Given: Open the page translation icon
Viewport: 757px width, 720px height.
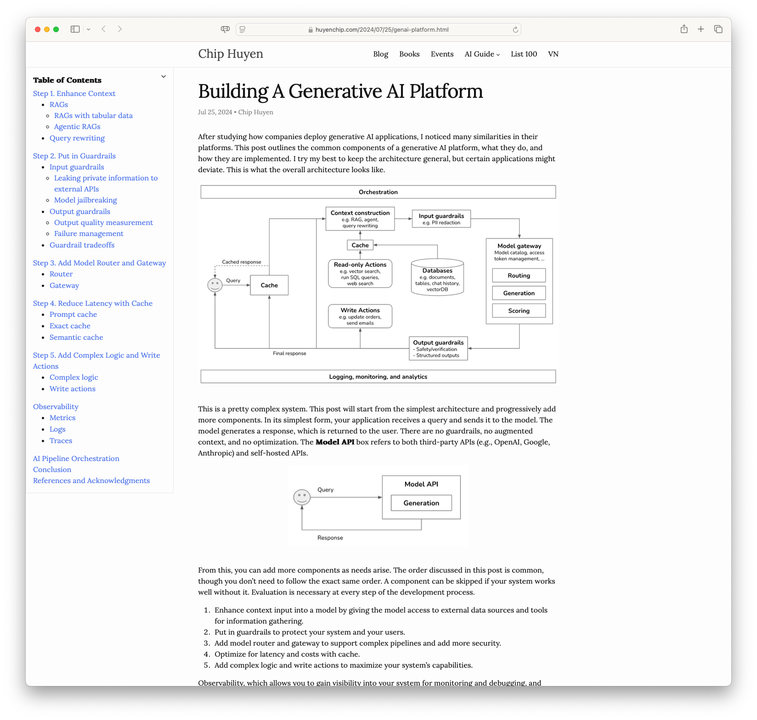Looking at the screenshot, I should [x=225, y=29].
